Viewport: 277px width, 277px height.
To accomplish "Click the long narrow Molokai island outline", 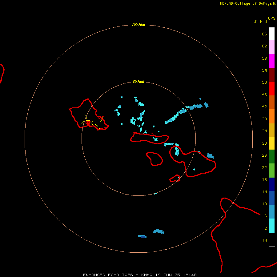I will pyautogui.click(x=150, y=138).
